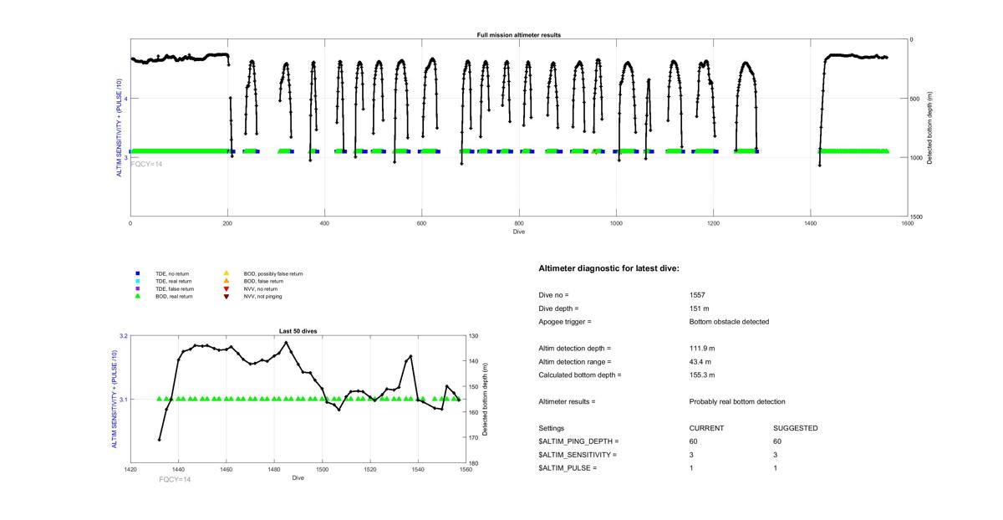The image size is (1003, 520).
Task: Select the 'BOD, possibly false return' legend label
Action: tap(273, 273)
